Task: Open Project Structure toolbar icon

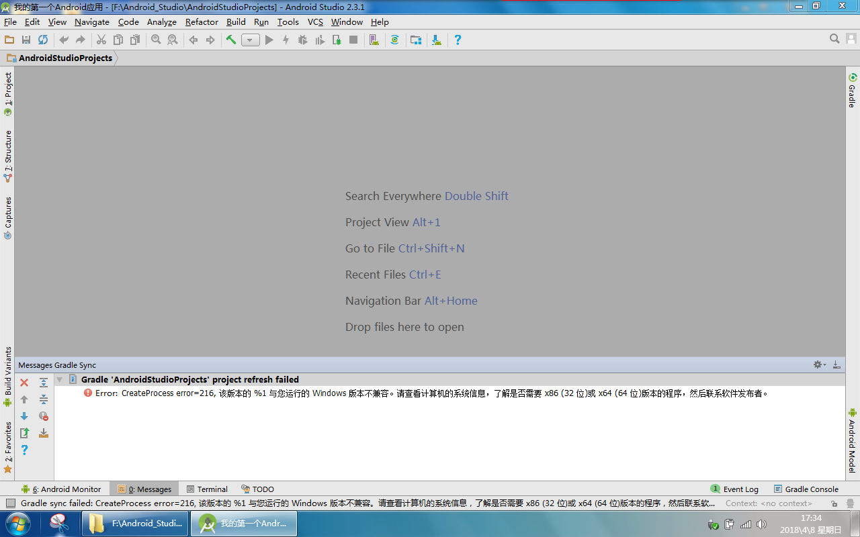Action: (x=416, y=40)
